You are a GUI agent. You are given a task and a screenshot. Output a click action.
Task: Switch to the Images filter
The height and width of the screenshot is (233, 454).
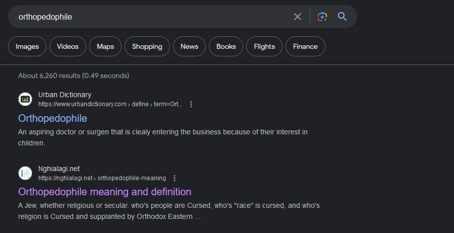pyautogui.click(x=27, y=46)
